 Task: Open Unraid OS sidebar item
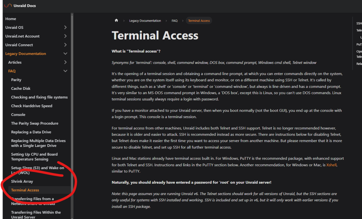14,27
